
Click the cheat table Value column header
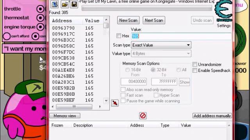pyautogui.click(x=186, y=125)
